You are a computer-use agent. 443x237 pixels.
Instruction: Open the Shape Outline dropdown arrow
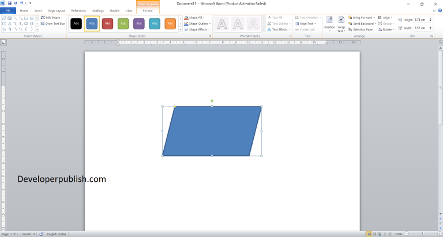coord(210,24)
